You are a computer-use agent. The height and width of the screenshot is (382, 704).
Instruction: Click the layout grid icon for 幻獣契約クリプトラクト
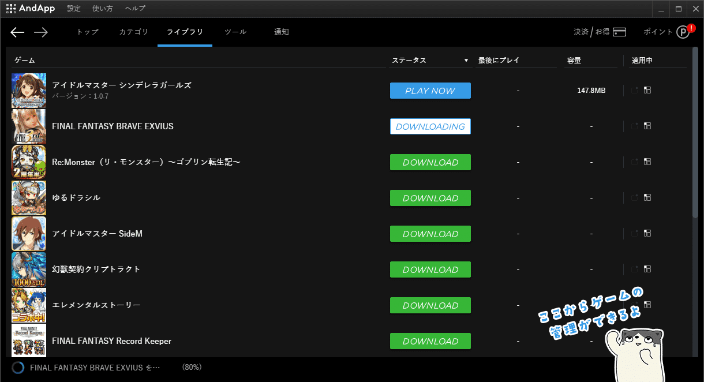[647, 269]
